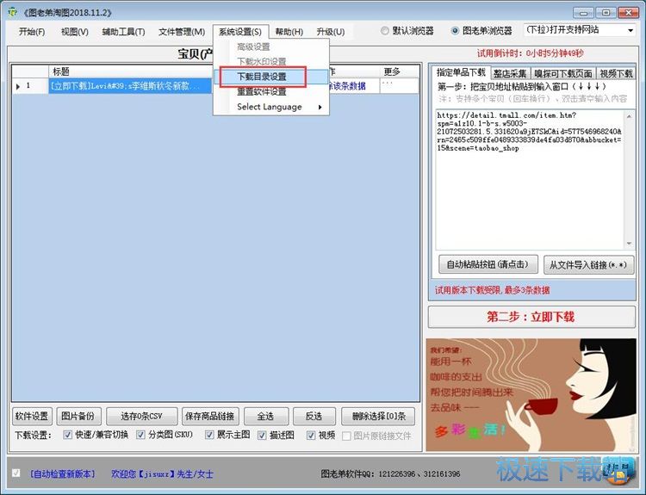Viewport: 646px width, 495px height.
Task: Click the 图老弟软件QQ contact text
Action: tap(390, 474)
